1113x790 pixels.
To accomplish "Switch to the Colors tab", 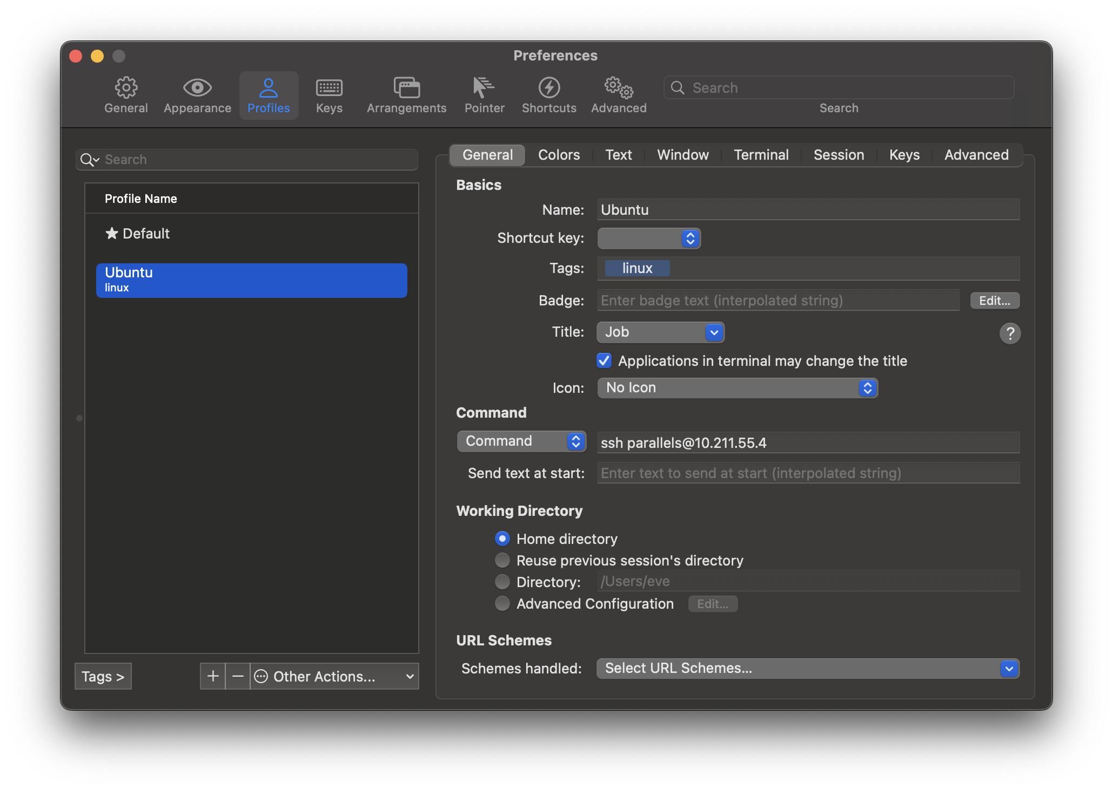I will coord(559,154).
